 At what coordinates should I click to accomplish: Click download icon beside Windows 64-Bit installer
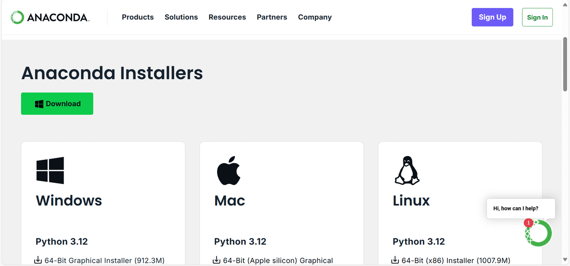(38, 260)
